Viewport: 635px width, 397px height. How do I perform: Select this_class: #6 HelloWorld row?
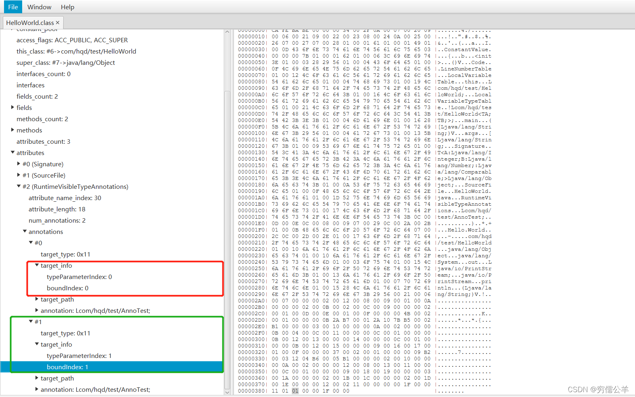tap(76, 51)
